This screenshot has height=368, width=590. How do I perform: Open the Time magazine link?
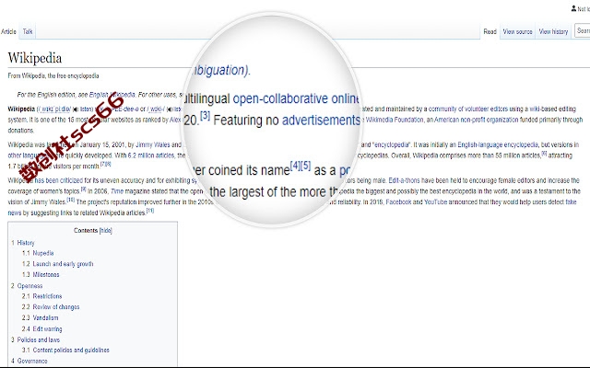pos(117,191)
